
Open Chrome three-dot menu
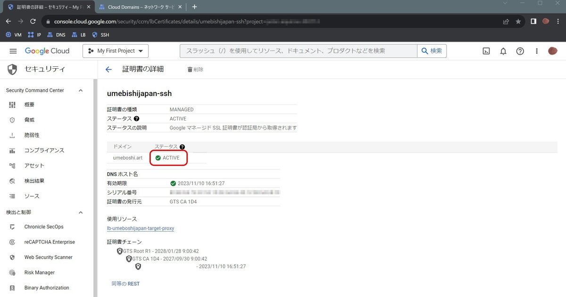click(558, 21)
